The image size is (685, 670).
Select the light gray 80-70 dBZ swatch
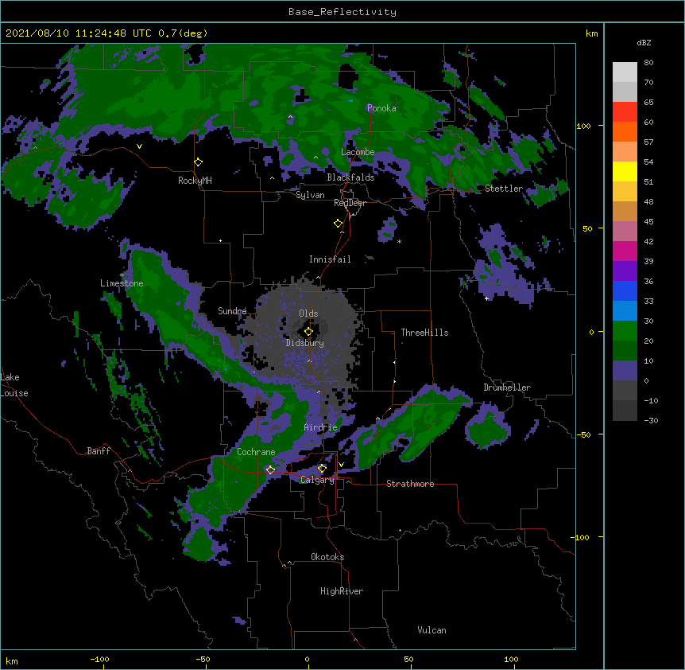[625, 72]
